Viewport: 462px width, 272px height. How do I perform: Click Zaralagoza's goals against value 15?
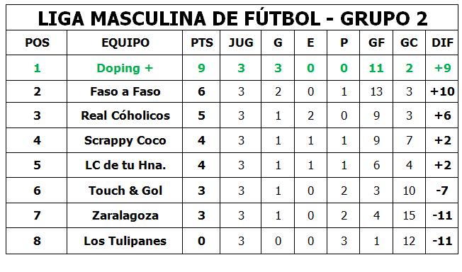(409, 215)
